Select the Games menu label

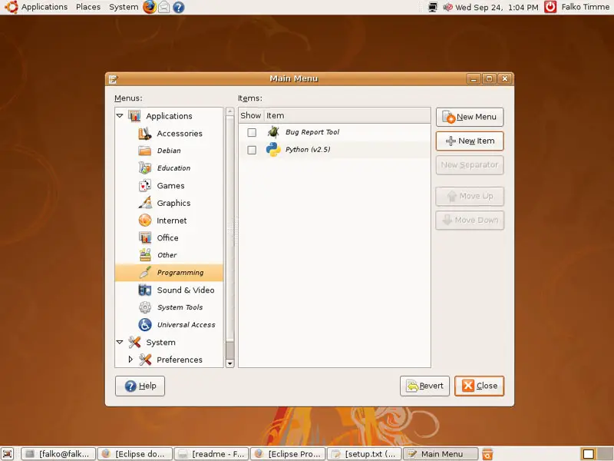point(170,185)
